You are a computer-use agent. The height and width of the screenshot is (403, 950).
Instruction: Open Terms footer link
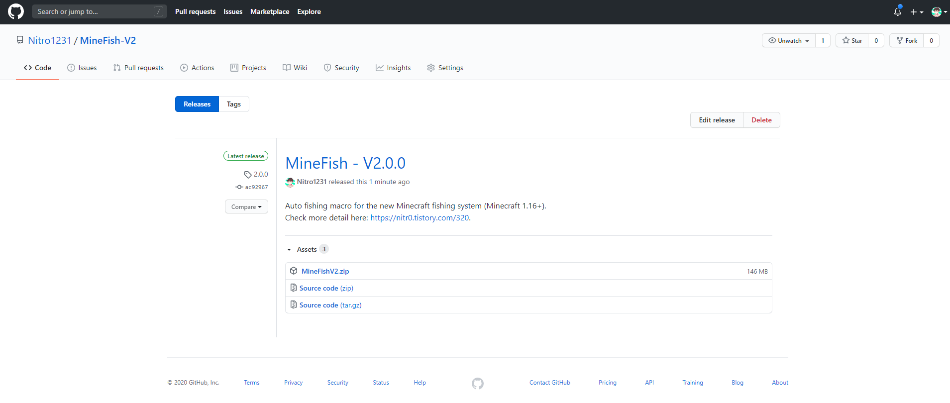pyautogui.click(x=252, y=383)
